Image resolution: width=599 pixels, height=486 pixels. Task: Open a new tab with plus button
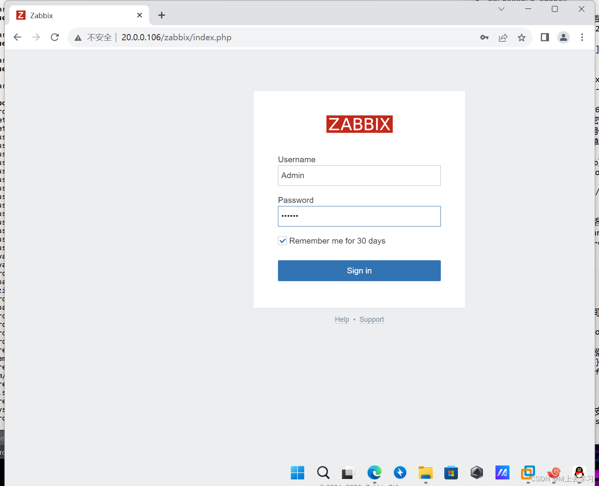pos(162,15)
